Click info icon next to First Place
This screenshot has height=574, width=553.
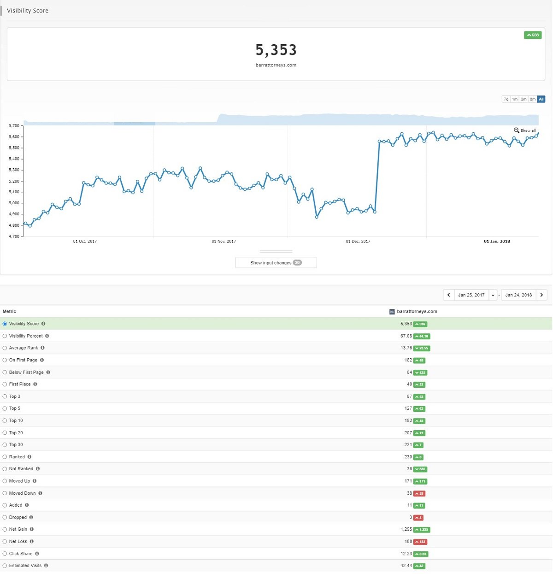[35, 384]
